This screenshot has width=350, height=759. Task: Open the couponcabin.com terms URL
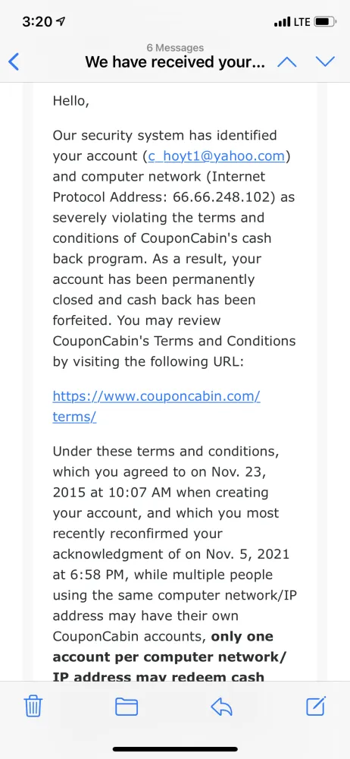(156, 406)
